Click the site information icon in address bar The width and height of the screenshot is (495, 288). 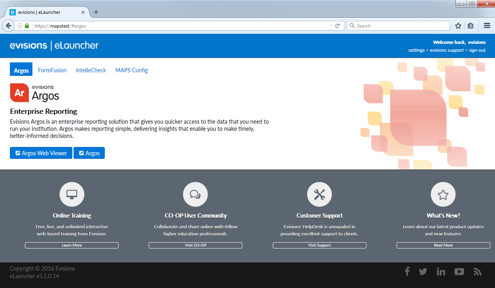point(20,26)
